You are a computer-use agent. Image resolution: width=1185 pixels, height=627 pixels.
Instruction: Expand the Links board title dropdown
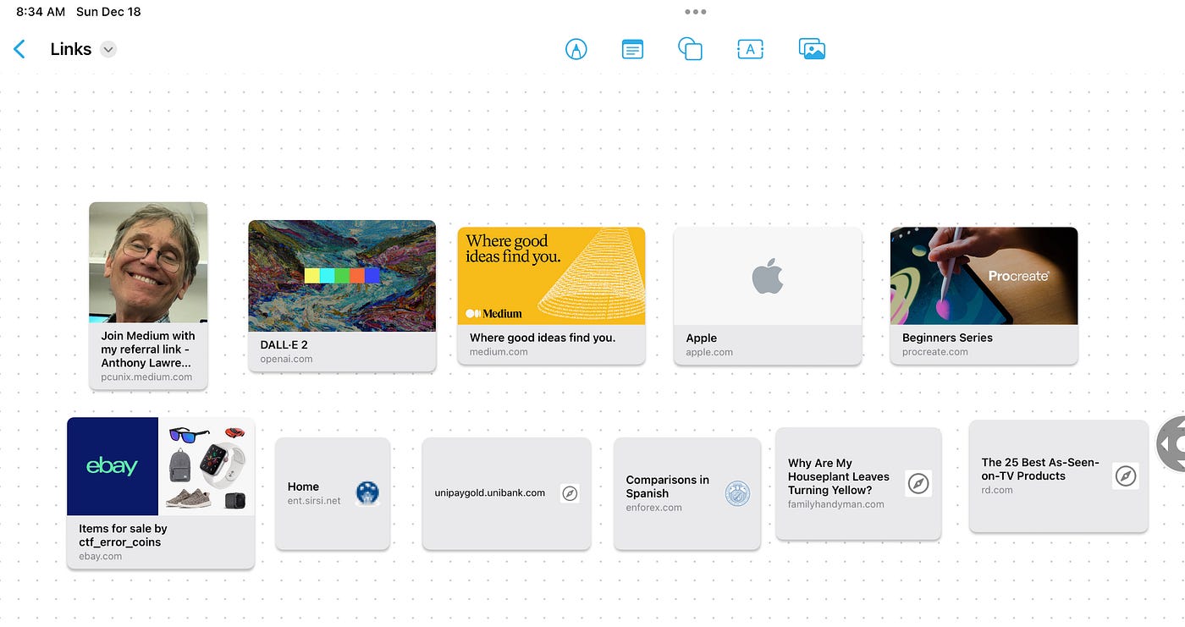click(x=107, y=49)
